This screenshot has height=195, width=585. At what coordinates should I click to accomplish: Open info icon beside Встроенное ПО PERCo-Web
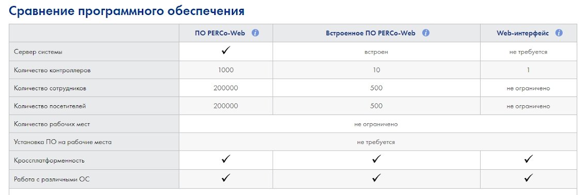click(426, 32)
